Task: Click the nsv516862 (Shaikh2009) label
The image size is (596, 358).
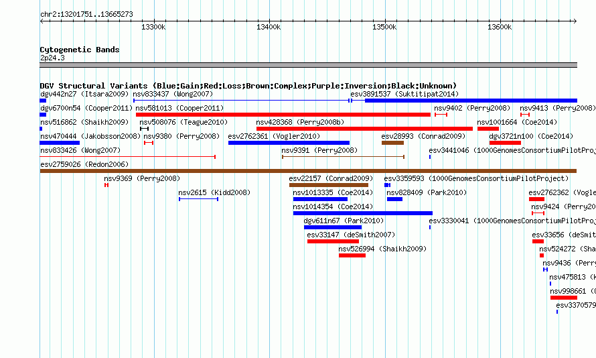Action: (x=84, y=122)
